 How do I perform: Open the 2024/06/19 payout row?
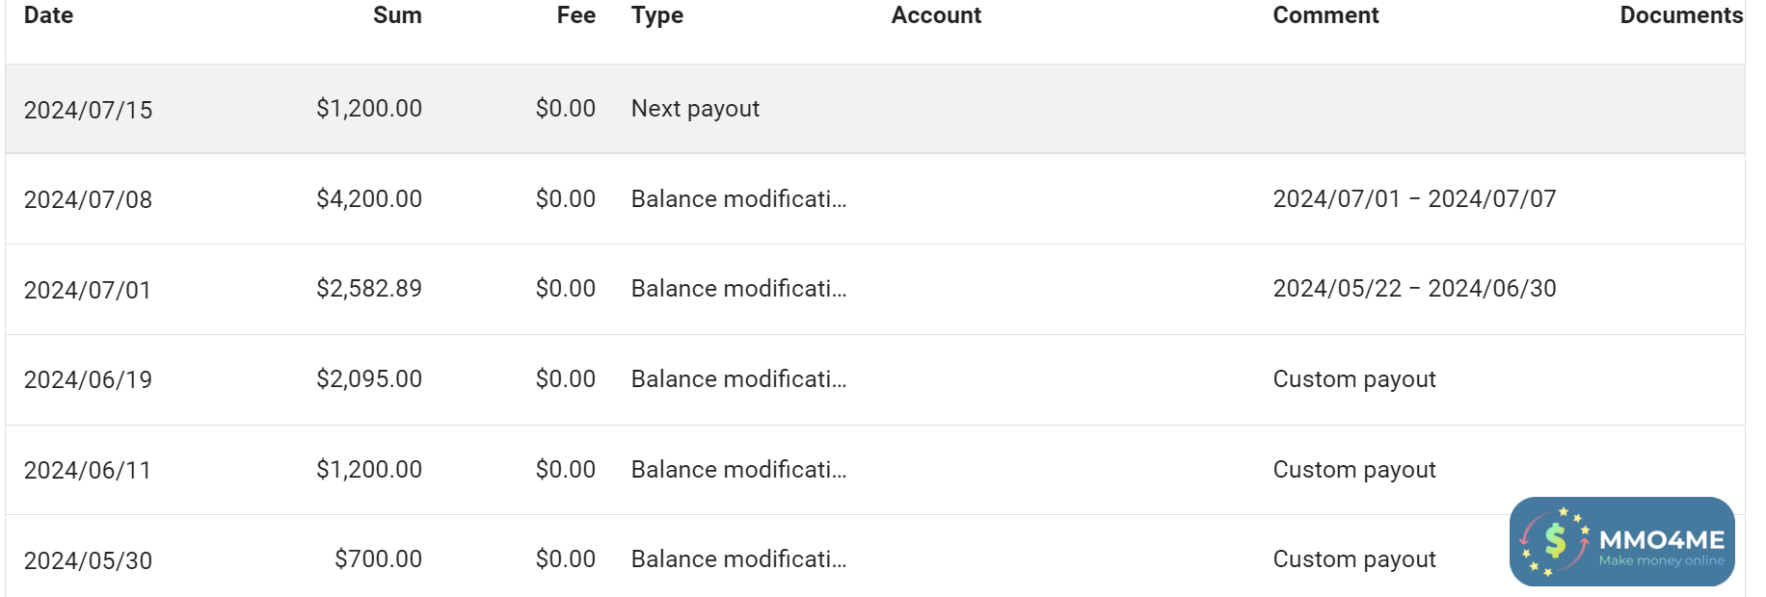coord(88,379)
